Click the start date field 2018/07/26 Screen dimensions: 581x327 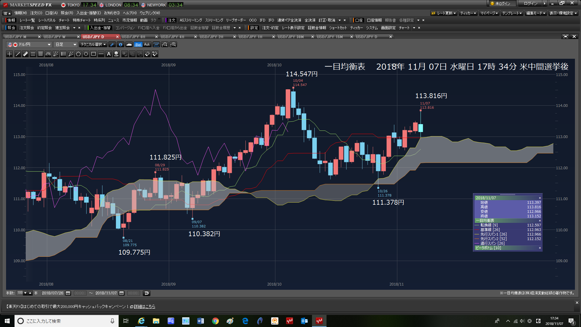(53, 293)
